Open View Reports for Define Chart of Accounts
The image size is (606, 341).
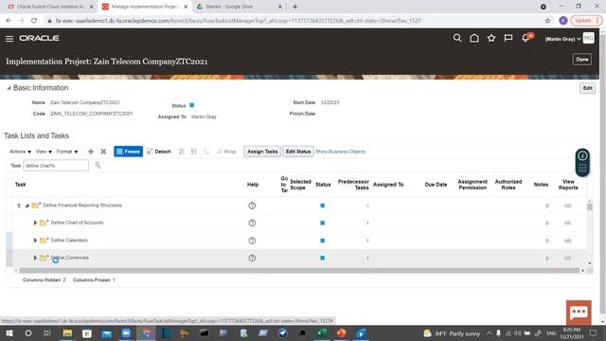coord(568,224)
